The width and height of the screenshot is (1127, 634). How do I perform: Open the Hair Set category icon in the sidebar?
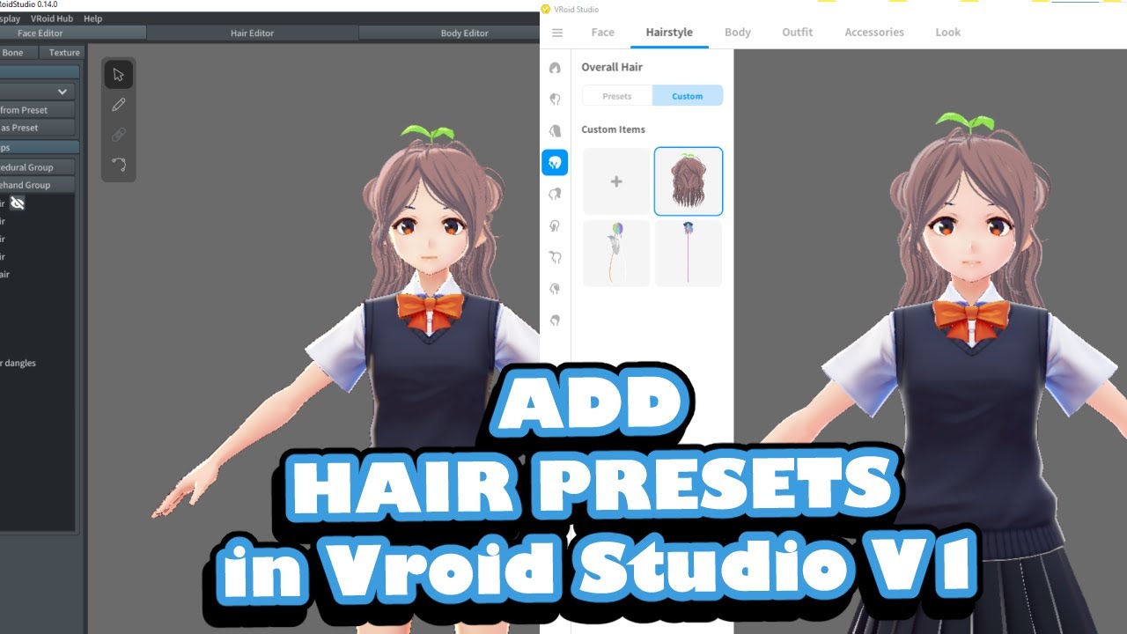pyautogui.click(x=555, y=68)
